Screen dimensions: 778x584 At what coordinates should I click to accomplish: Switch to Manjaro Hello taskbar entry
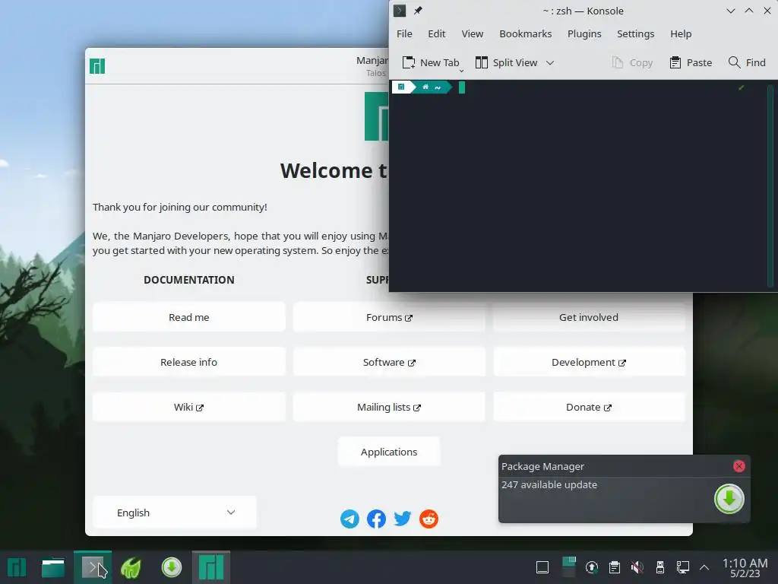coord(211,567)
